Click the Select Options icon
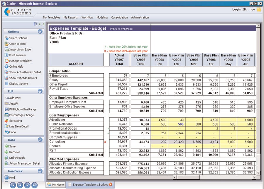The width and height of the screenshot is (264, 189). click(6, 38)
